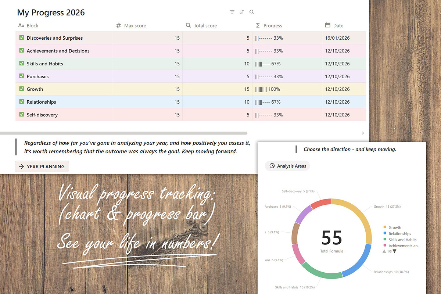The image size is (441, 294).
Task: Click the Growth yellow legend swatch
Action: tap(385, 227)
